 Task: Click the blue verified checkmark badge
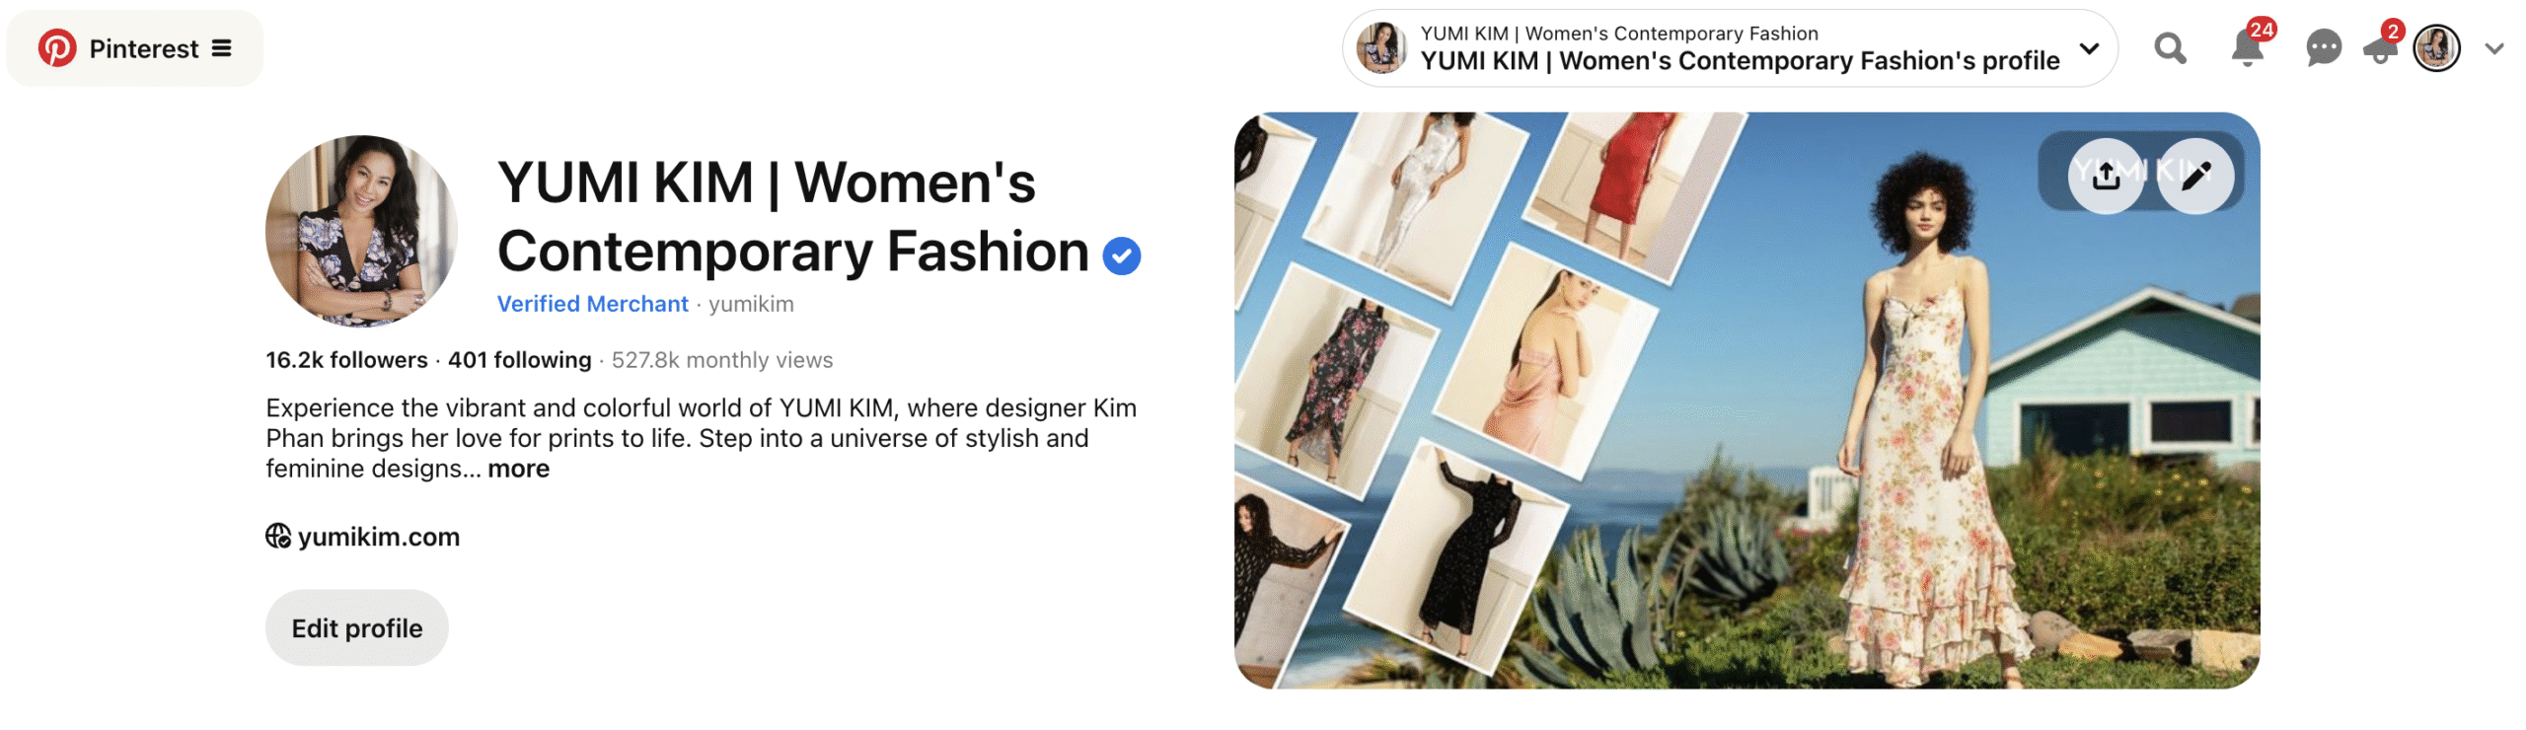1121,255
